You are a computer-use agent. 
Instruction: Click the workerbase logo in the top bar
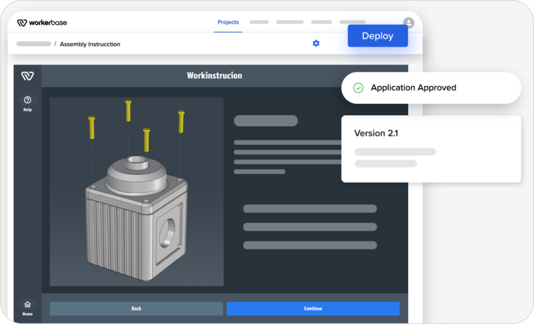click(x=42, y=22)
